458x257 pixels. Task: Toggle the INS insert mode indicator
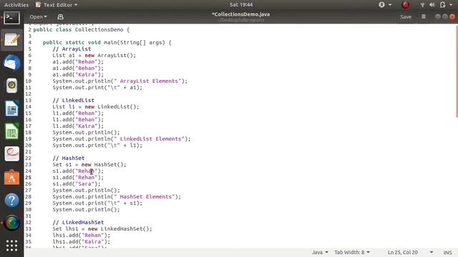pyautogui.click(x=447, y=253)
